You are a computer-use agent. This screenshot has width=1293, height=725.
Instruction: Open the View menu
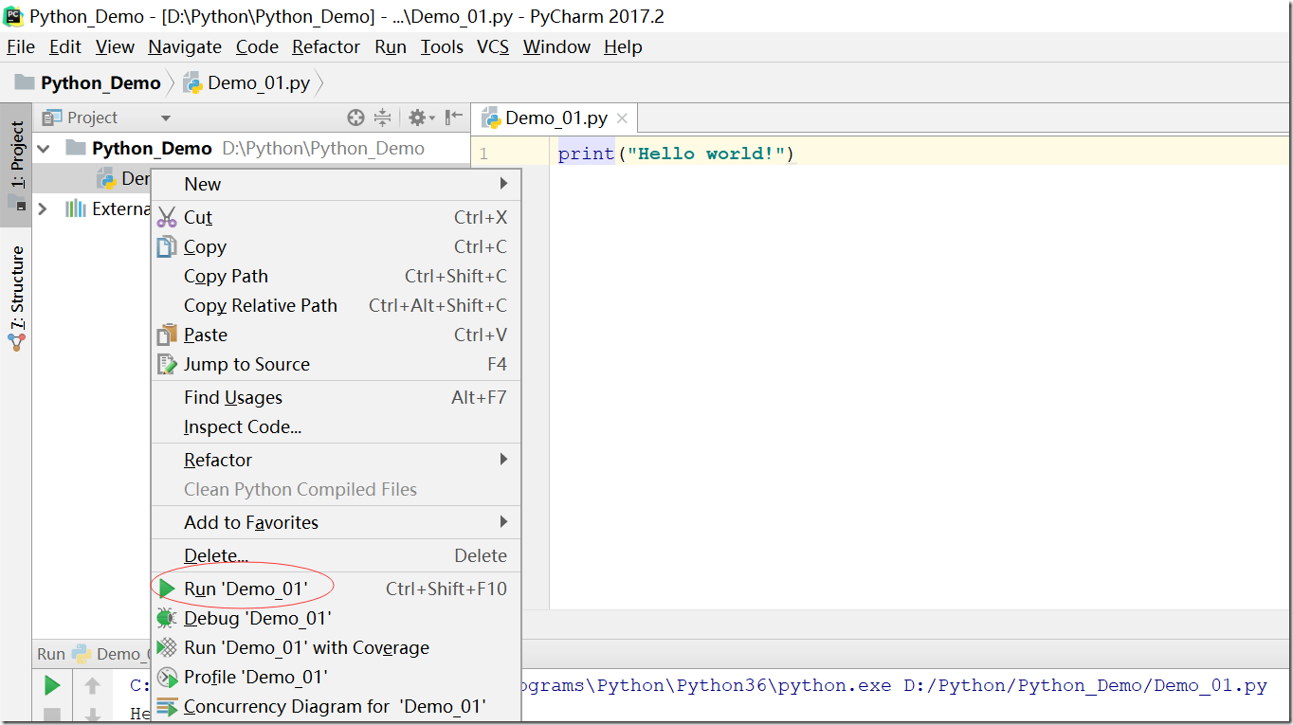[115, 46]
